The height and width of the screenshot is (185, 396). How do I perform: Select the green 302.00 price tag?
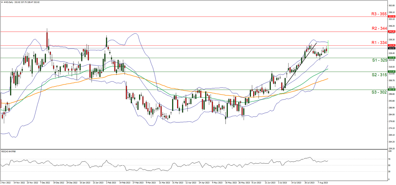pyautogui.click(x=391, y=89)
